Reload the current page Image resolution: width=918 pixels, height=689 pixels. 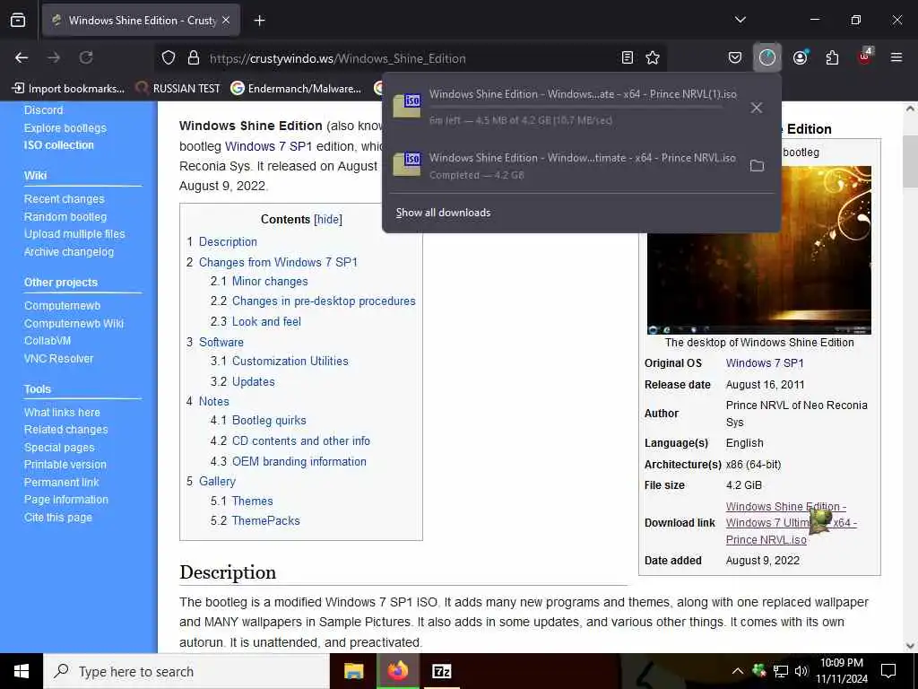click(86, 57)
